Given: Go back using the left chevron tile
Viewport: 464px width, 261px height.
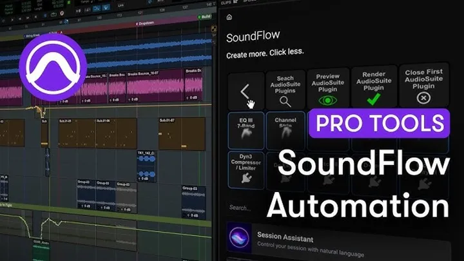Looking at the screenshot, I should pyautogui.click(x=246, y=90).
